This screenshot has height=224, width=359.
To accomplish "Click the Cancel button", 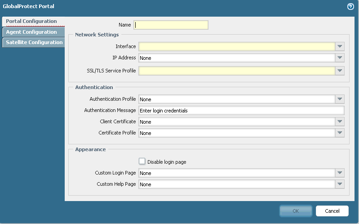I will [332, 211].
